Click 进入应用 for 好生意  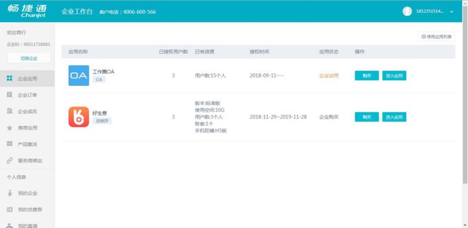coord(394,117)
